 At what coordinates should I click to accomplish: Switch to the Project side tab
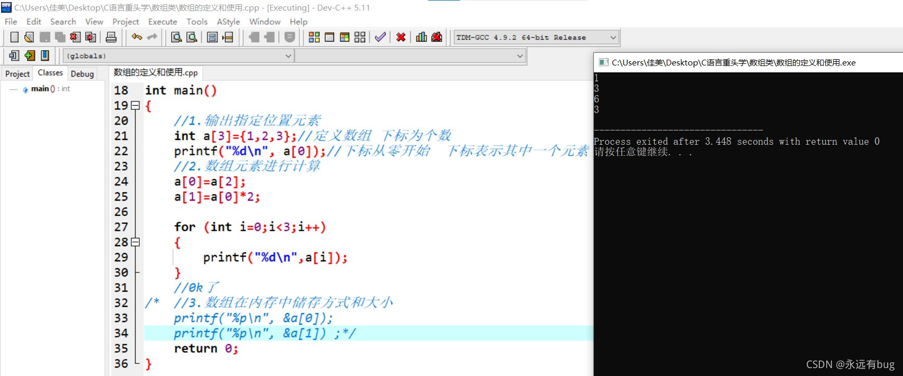pyautogui.click(x=17, y=74)
